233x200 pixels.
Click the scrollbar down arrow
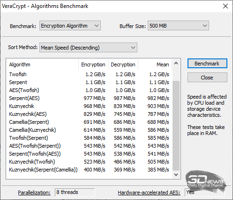pyautogui.click(x=176, y=175)
